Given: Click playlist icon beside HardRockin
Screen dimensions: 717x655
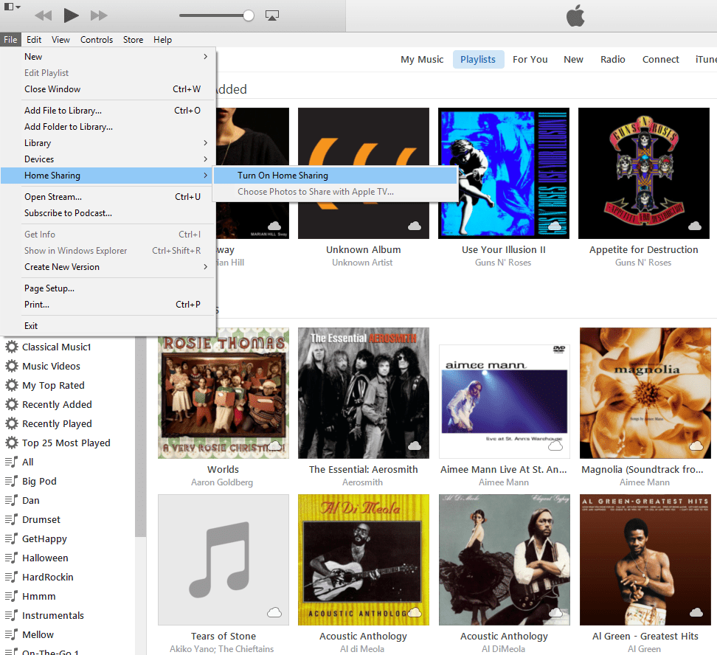Looking at the screenshot, I should point(11,578).
